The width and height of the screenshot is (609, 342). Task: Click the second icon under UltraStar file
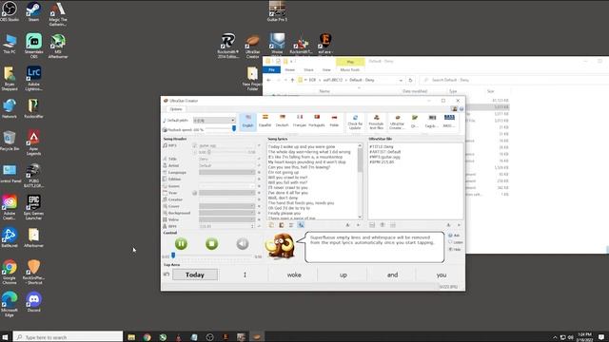point(383,225)
